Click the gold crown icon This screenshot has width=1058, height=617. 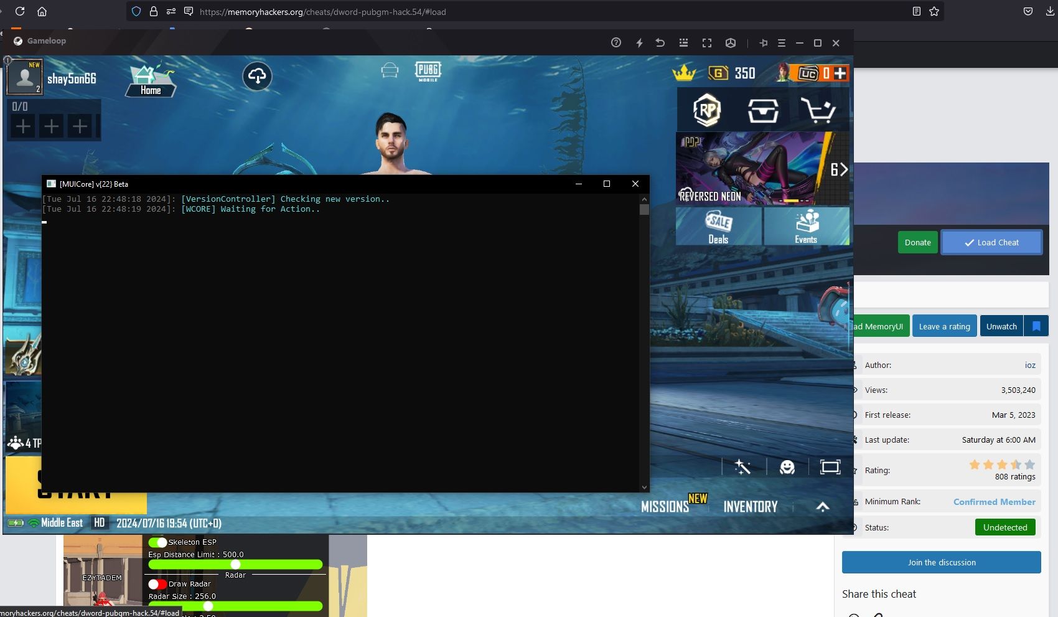(x=683, y=72)
